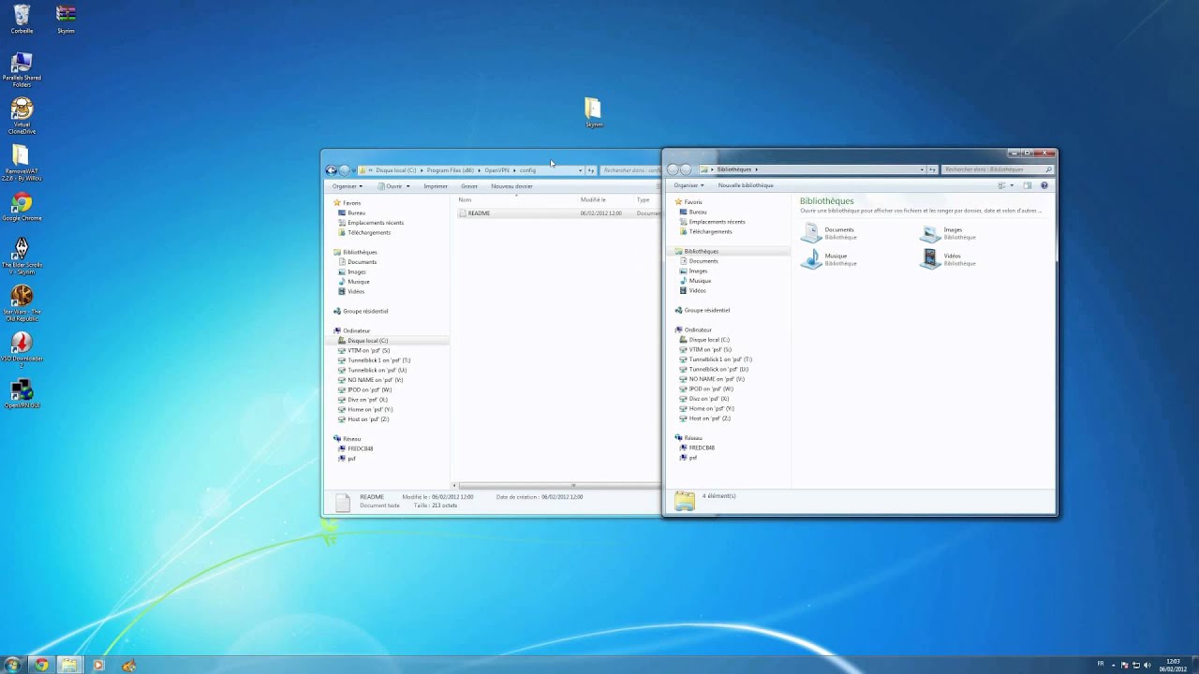Click Graver in the config window toolbar
The height and width of the screenshot is (674, 1199).
[x=469, y=186]
